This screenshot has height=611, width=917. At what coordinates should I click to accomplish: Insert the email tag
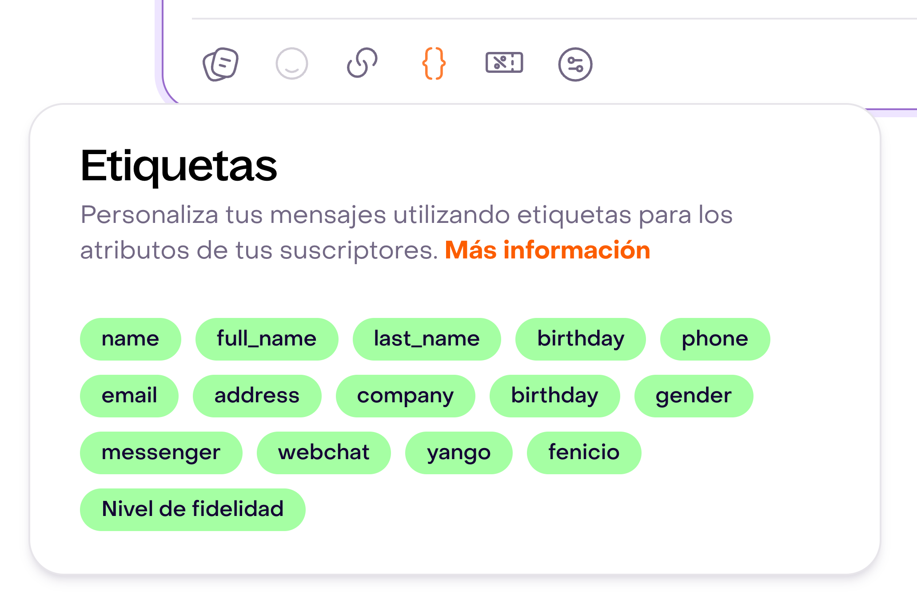tap(129, 396)
